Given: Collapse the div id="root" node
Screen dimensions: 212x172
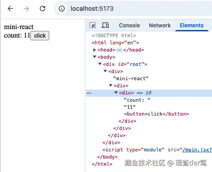Looking at the screenshot, I should [x=100, y=64].
